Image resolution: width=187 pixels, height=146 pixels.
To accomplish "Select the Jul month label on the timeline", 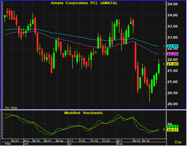I will [70, 144].
